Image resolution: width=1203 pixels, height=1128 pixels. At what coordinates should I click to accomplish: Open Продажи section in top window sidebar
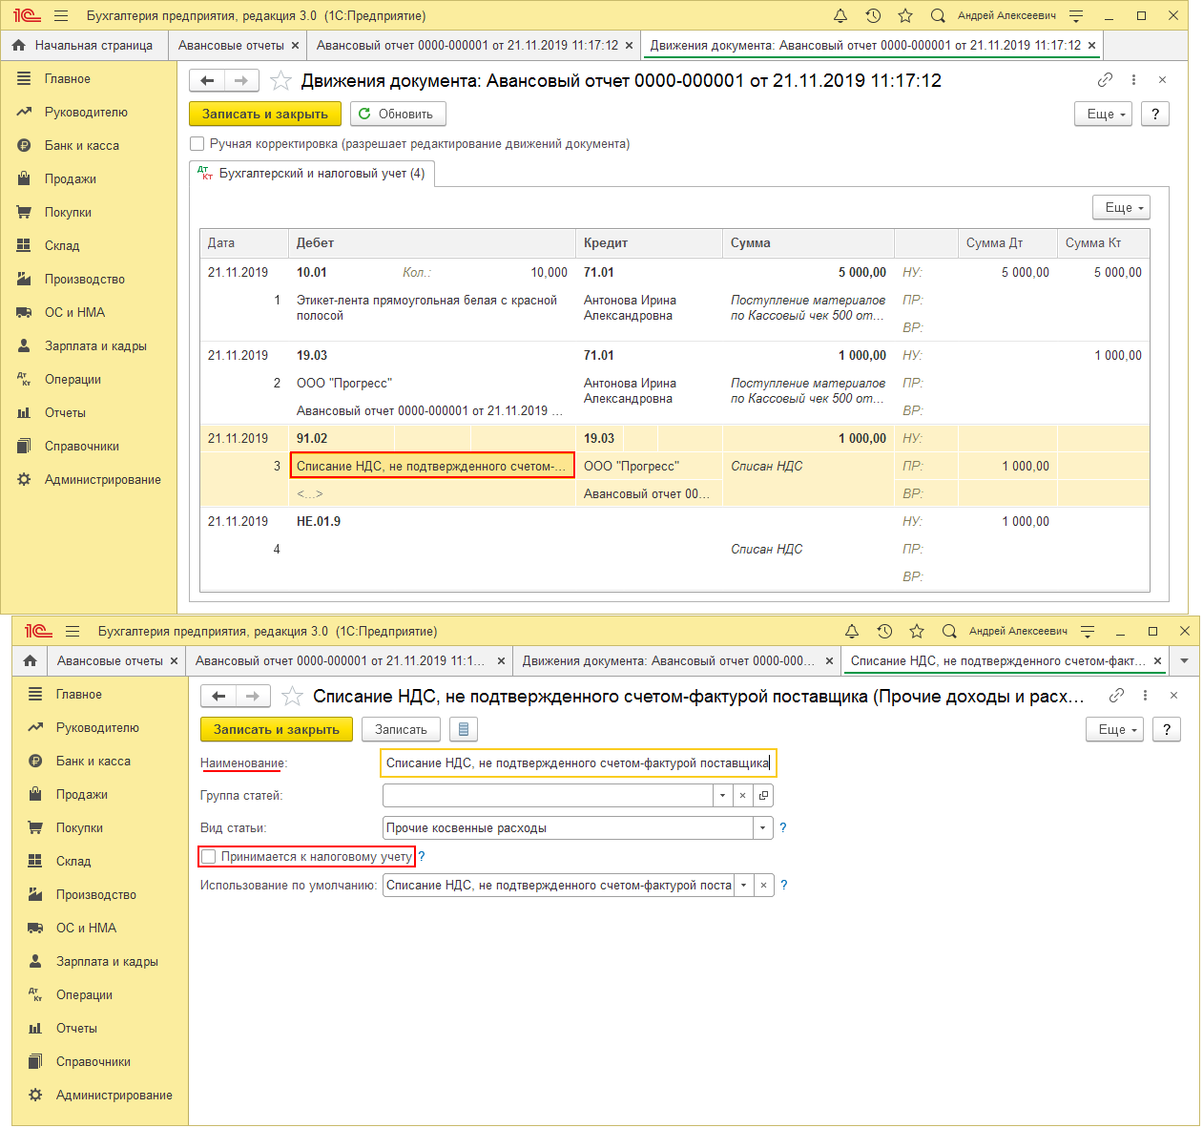(x=71, y=178)
